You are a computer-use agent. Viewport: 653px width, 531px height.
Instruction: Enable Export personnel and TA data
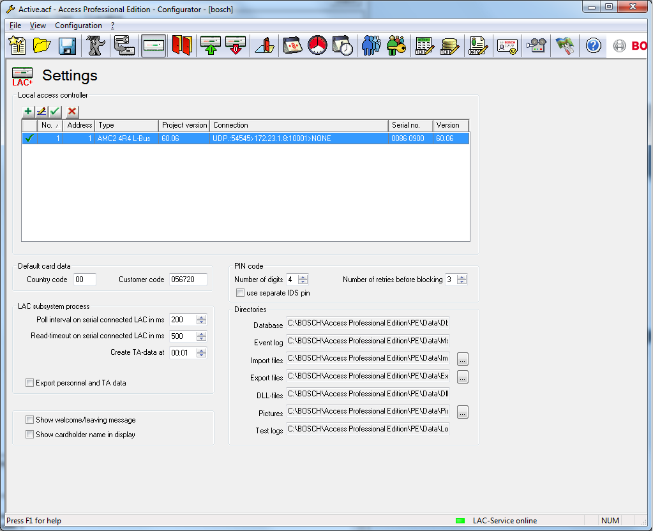[x=29, y=383]
